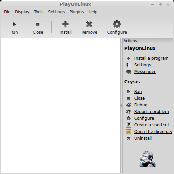Viewport: 174px width, 174px height.
Task: Close the PlayOnLinux window via title bar
Action: click(168, 5)
